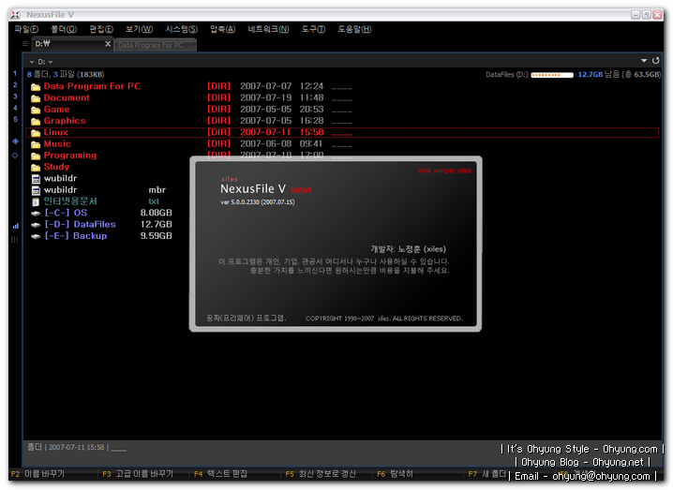Screen dimensions: 673x490
Task: Click the 12:24 time of Data Program For PC
Action: (x=311, y=86)
